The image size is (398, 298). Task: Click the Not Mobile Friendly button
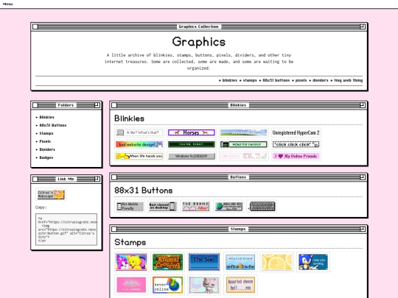pos(130,206)
